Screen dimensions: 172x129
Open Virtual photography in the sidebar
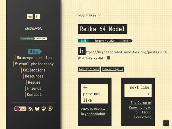coord(33,64)
